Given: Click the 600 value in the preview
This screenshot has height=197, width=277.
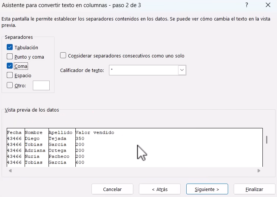Looking at the screenshot, I should point(80,162).
